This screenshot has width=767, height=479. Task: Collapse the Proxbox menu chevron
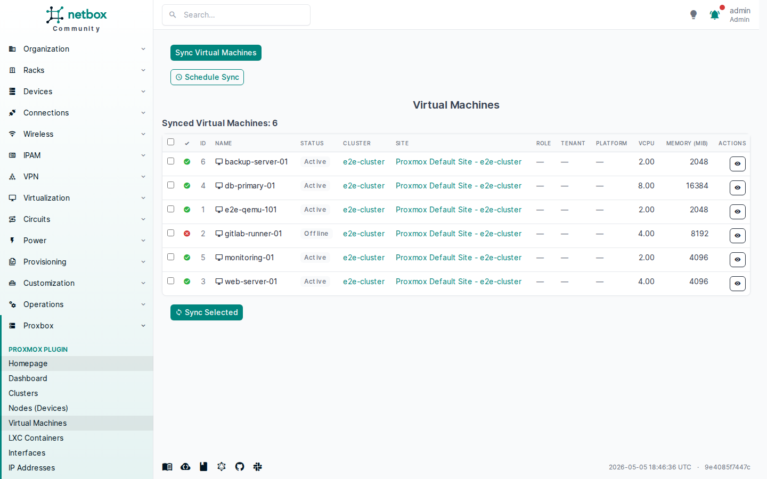143,326
